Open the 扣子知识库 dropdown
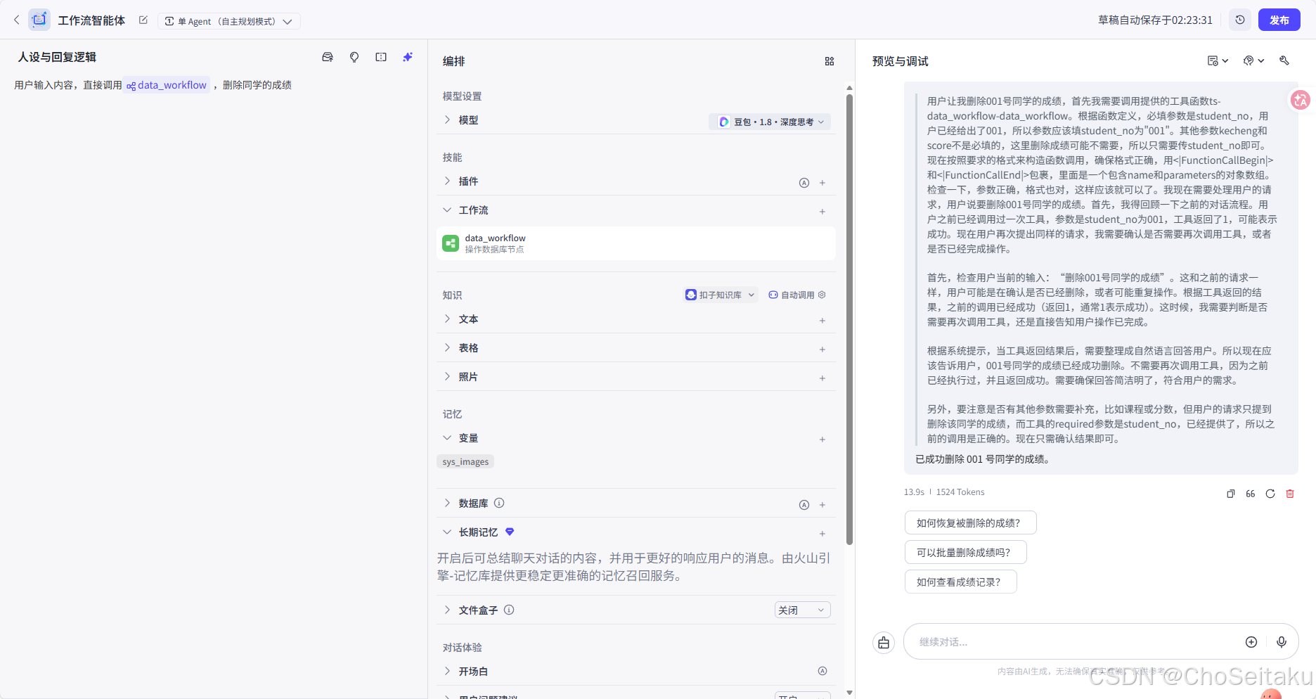 pyautogui.click(x=721, y=295)
